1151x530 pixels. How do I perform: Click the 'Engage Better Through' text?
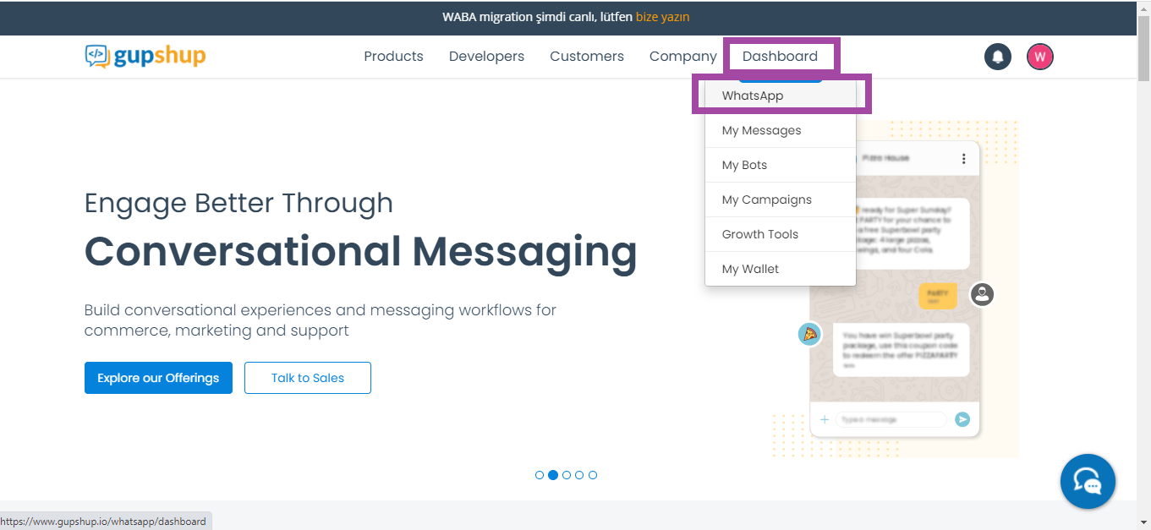coord(238,203)
